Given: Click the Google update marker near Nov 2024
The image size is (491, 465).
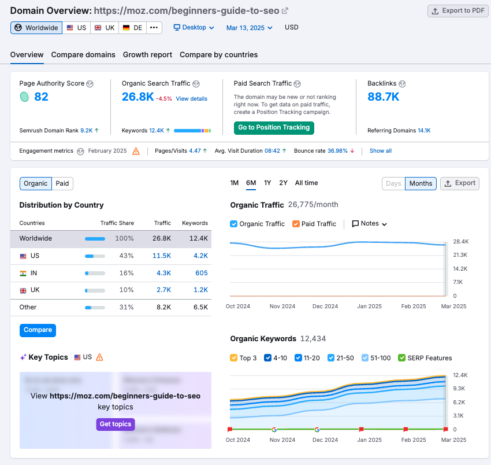Looking at the screenshot, I should pos(274,430).
